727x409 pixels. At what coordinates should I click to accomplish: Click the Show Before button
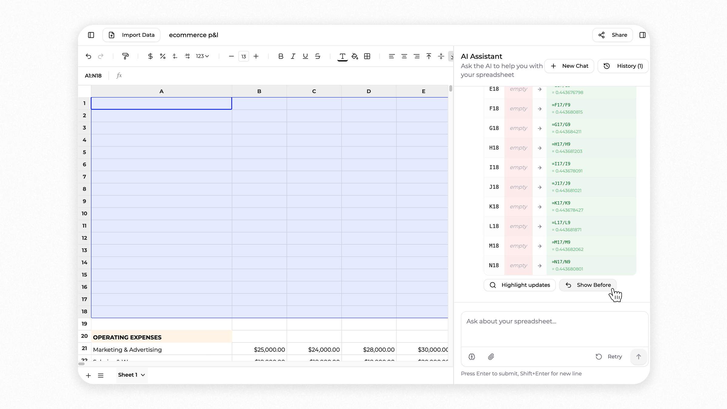point(588,285)
